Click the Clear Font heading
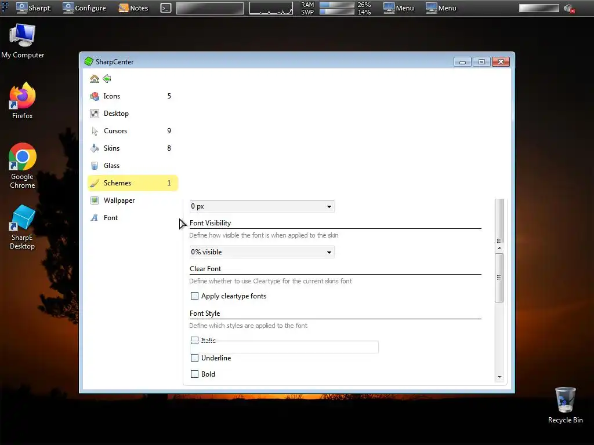 pyautogui.click(x=205, y=269)
